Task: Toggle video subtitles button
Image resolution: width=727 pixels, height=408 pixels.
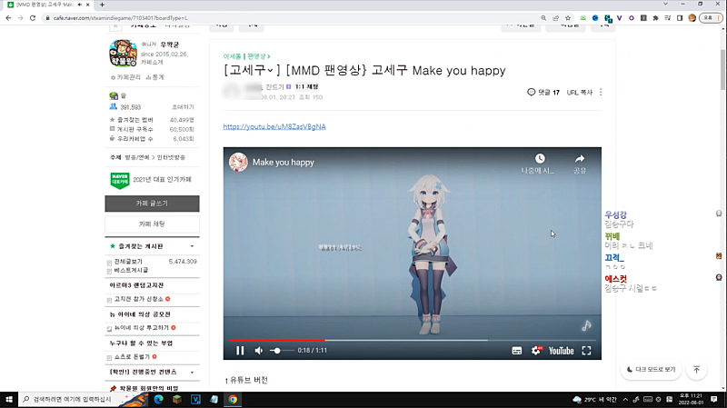Action: click(517, 351)
